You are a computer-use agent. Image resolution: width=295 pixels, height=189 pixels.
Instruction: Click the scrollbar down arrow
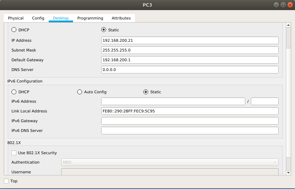coord(288,173)
